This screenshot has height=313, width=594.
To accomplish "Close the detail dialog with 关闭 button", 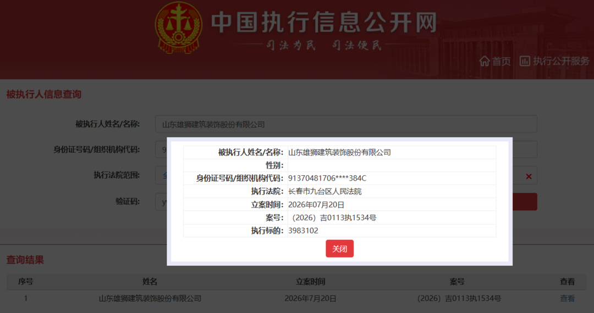I will 339,248.
